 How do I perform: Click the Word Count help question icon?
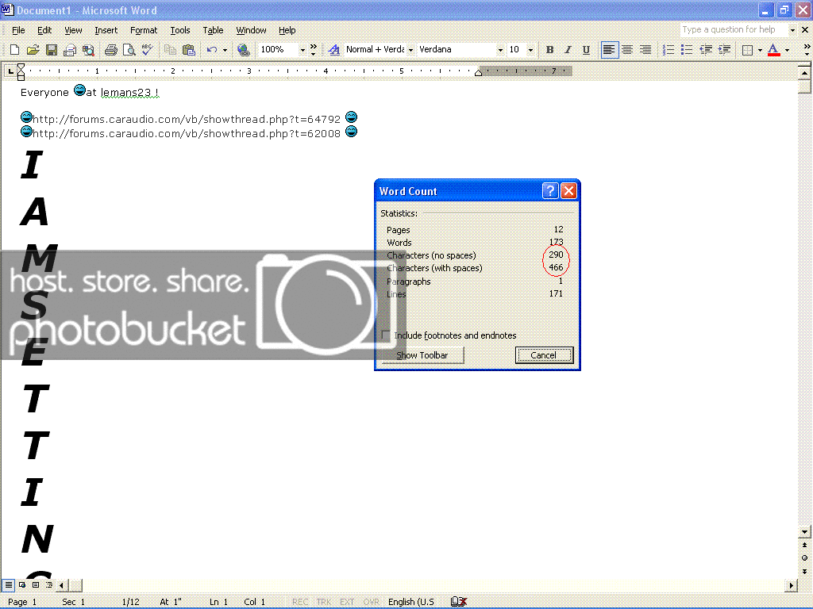pos(550,191)
